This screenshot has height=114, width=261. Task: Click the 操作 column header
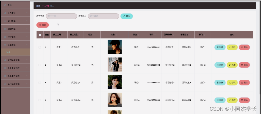(232, 35)
